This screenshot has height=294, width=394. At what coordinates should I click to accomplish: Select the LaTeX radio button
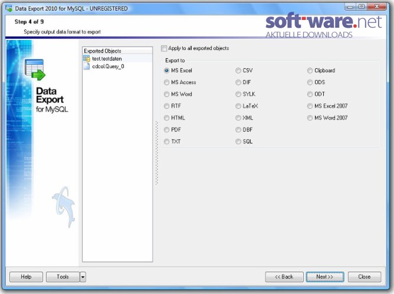238,106
